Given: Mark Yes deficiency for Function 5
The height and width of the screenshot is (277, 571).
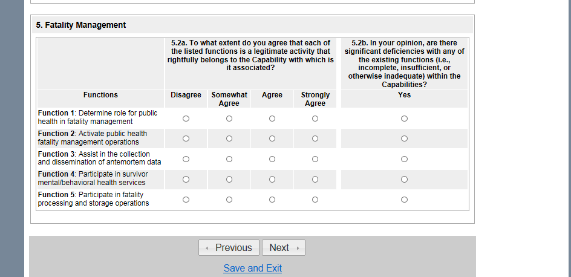Looking at the screenshot, I should click(x=404, y=200).
